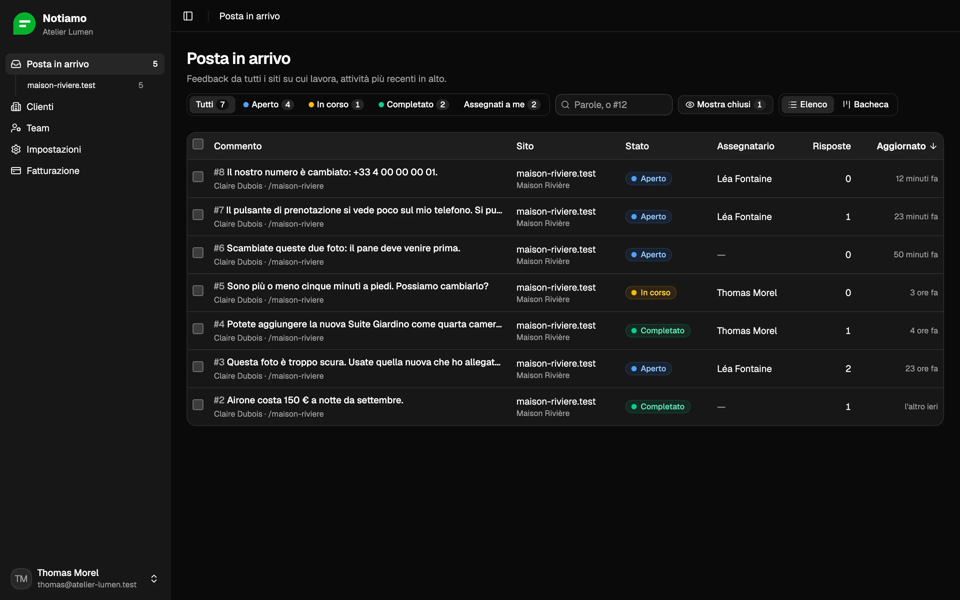Switch to Elenco list view
960x600 pixels.
click(x=807, y=105)
